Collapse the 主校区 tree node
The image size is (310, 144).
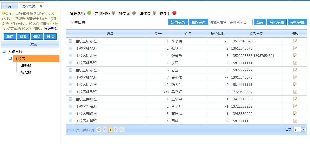point(10,58)
